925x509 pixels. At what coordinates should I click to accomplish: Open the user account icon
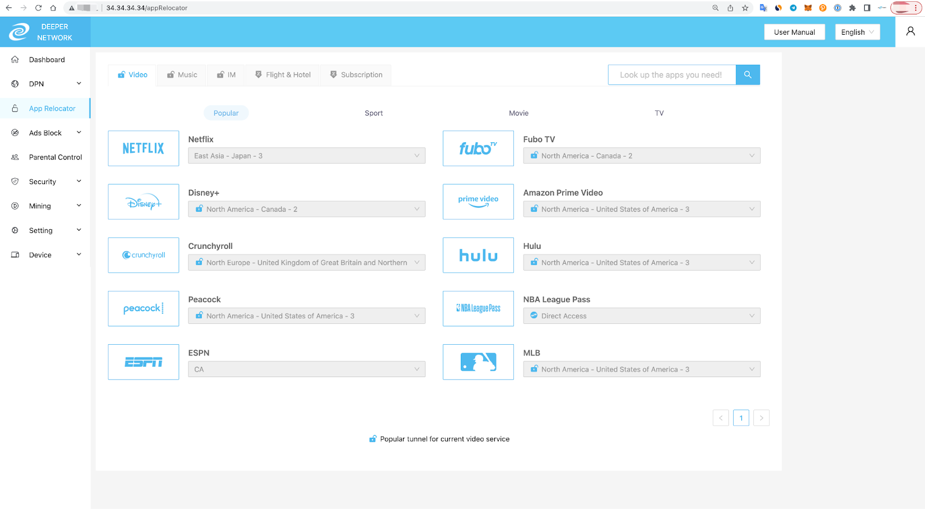coord(911,31)
